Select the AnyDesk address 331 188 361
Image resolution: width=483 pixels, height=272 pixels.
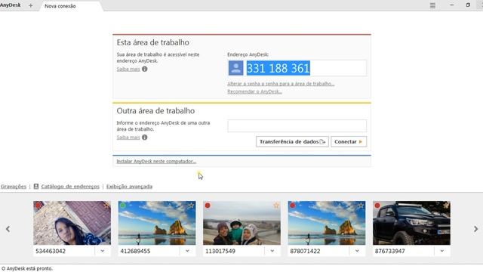[x=278, y=68]
